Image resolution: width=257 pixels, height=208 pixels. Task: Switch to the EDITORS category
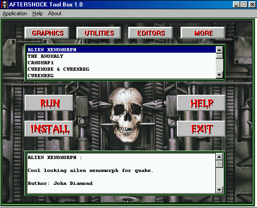150,33
